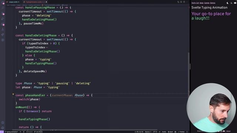Image resolution: width=237 pixels, height=133 pixels.
Task: Click the 'Your go-to place for a laugh!!!' text
Action: click(211, 16)
